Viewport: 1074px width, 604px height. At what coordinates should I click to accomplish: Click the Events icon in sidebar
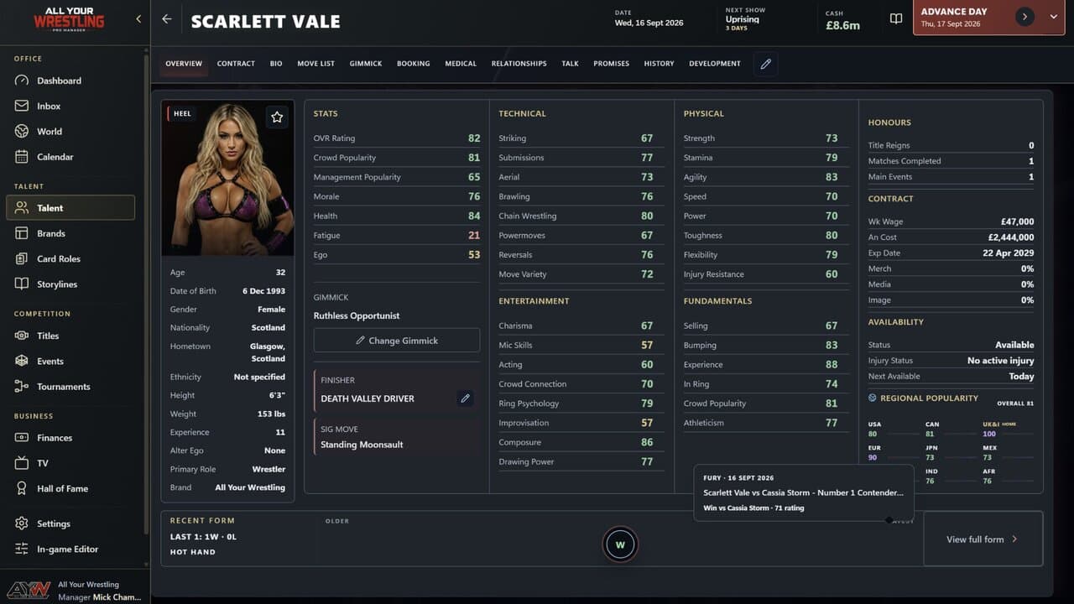(22, 361)
